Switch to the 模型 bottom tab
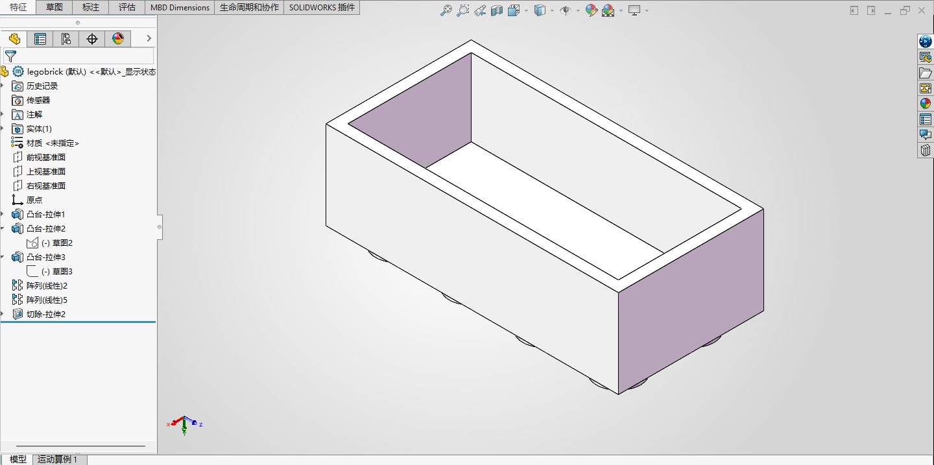 click(x=18, y=459)
